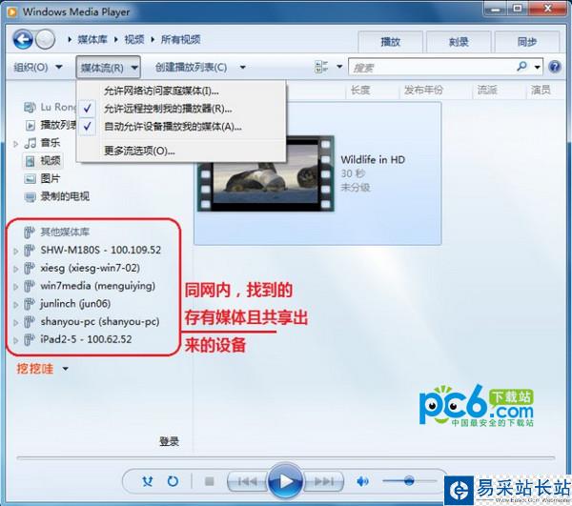Click the 其他媒体库 other libraries icon
The height and width of the screenshot is (506, 572).
(30, 232)
